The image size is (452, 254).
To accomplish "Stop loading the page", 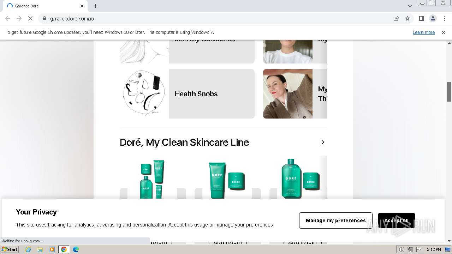I will click(x=30, y=18).
